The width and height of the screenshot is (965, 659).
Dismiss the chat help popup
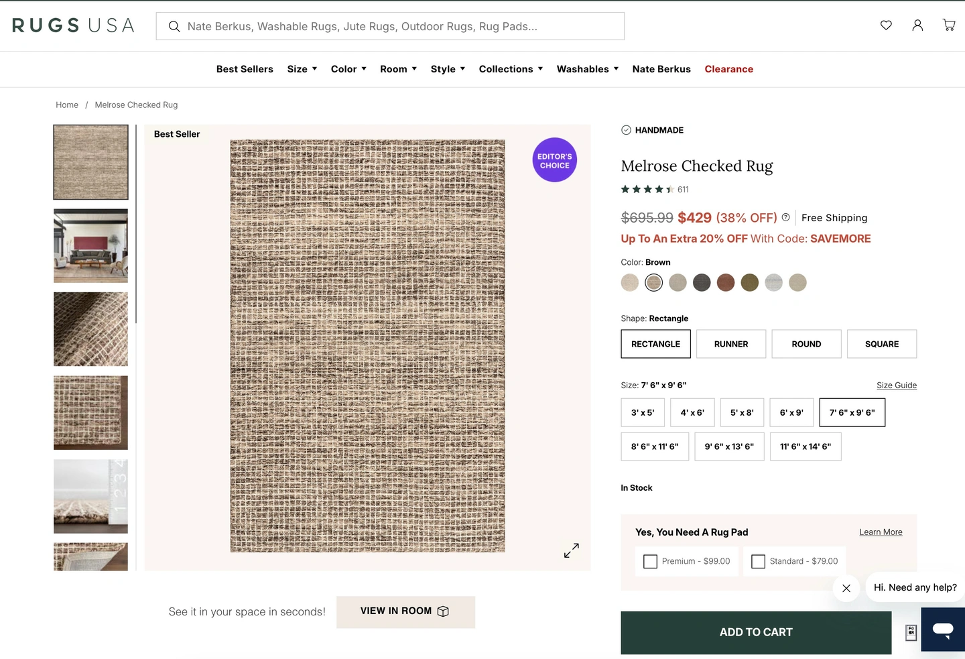click(846, 588)
